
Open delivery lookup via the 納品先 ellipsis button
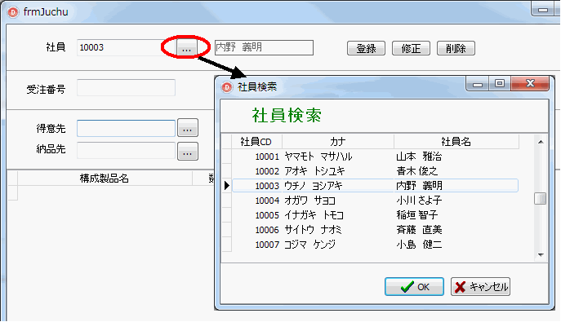(188, 152)
